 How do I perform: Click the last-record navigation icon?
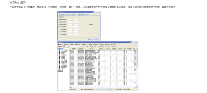pyautogui.click(x=90, y=47)
